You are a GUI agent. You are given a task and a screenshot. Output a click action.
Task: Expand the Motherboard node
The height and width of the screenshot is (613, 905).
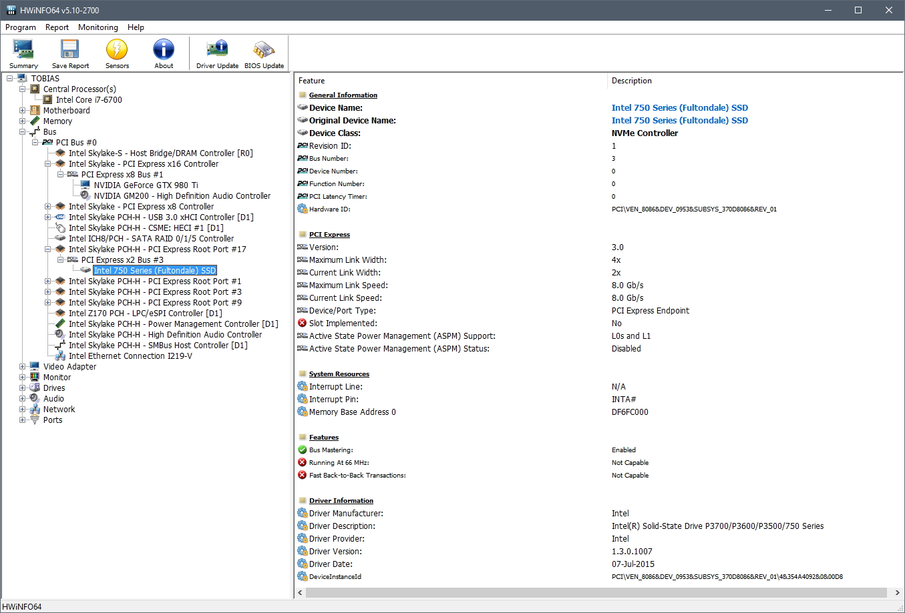22,111
